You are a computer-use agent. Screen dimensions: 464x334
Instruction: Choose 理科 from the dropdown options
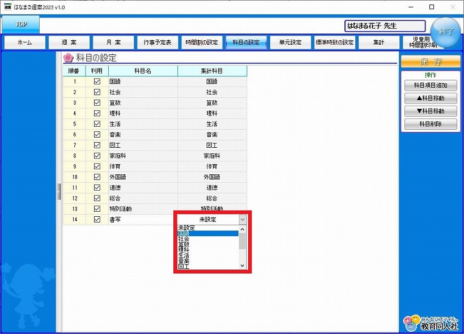[208, 250]
